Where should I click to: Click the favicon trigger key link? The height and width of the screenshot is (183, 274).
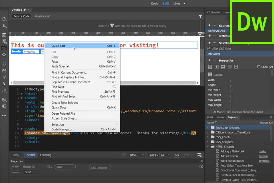pos(263,156)
